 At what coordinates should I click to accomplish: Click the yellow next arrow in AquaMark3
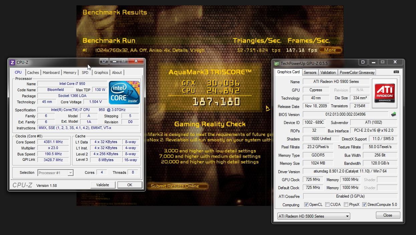tap(267, 108)
